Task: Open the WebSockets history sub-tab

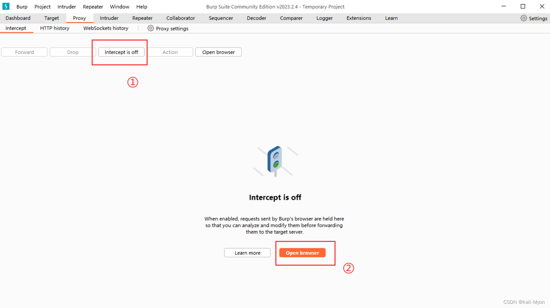Action: tap(106, 28)
